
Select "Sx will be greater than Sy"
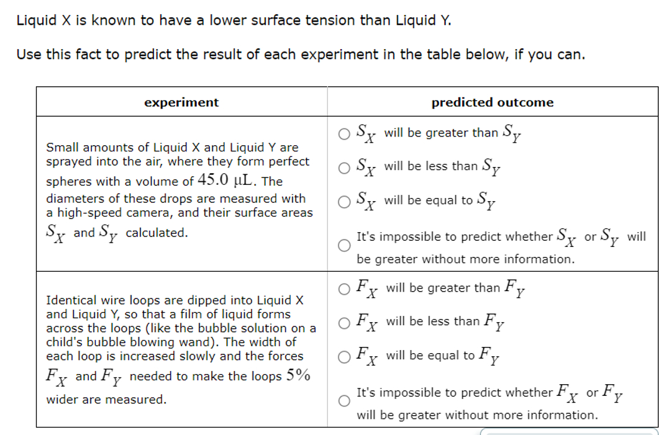344,132
